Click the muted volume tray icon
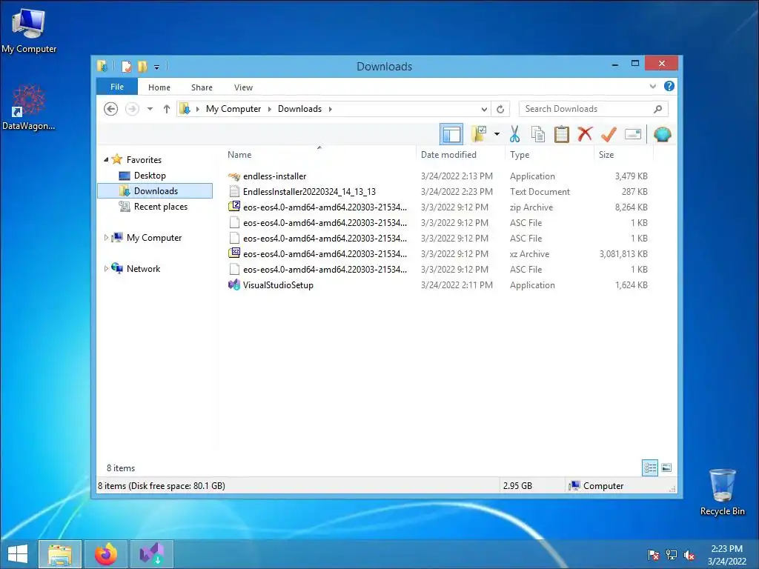This screenshot has height=569, width=759. [689, 555]
